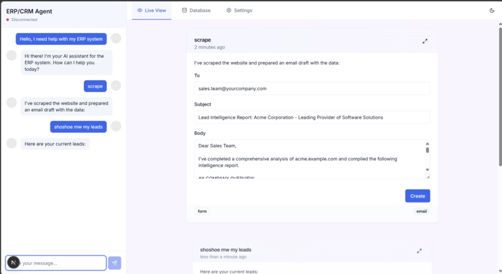This screenshot has height=274, width=502.
Task: Click Body text area scroll up arrow
Action: 427,144
